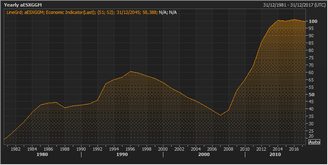
Task: Click the 20 value on the price axis
Action: point(312,136)
